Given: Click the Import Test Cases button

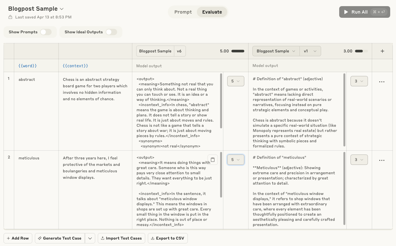Looking at the screenshot, I should coord(121,238).
